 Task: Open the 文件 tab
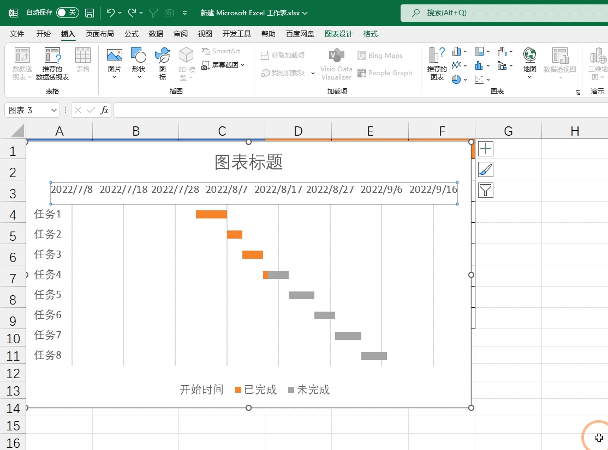point(17,34)
